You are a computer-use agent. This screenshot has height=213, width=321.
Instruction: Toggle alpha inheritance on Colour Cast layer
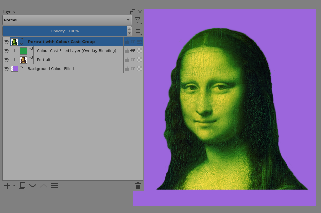[x=133, y=51]
